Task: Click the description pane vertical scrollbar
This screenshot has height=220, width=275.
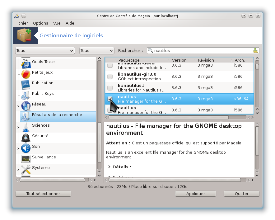Action: point(257,141)
